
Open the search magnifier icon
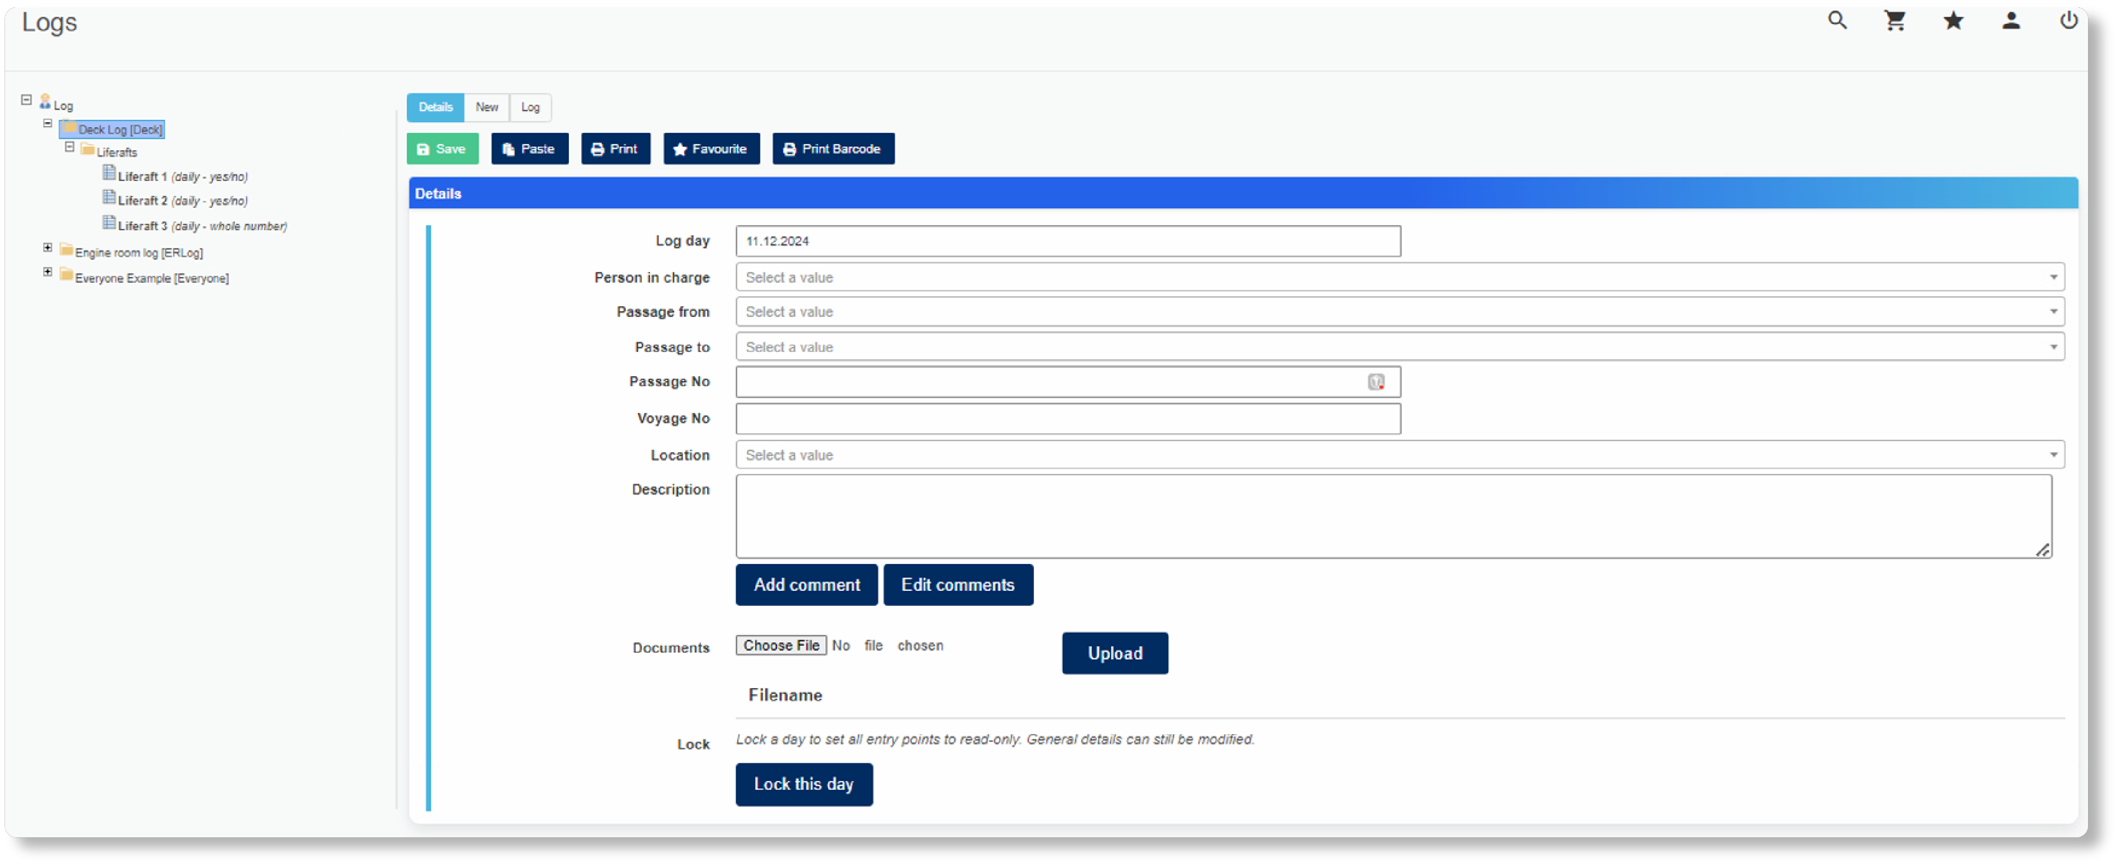[x=1837, y=21]
